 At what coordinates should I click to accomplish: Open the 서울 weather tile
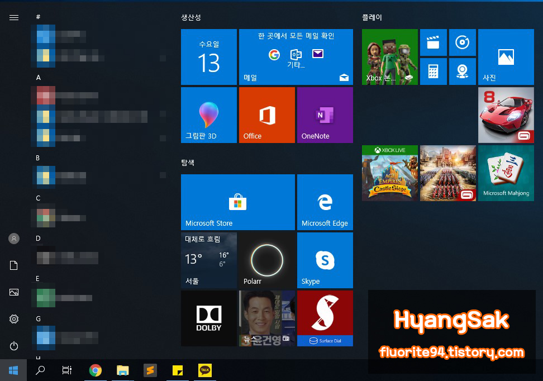click(x=209, y=260)
